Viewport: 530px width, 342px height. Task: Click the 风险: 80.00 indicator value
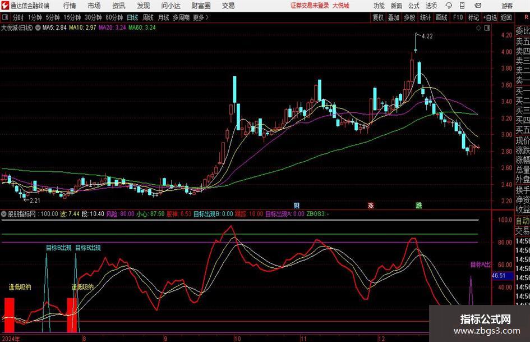(121, 214)
